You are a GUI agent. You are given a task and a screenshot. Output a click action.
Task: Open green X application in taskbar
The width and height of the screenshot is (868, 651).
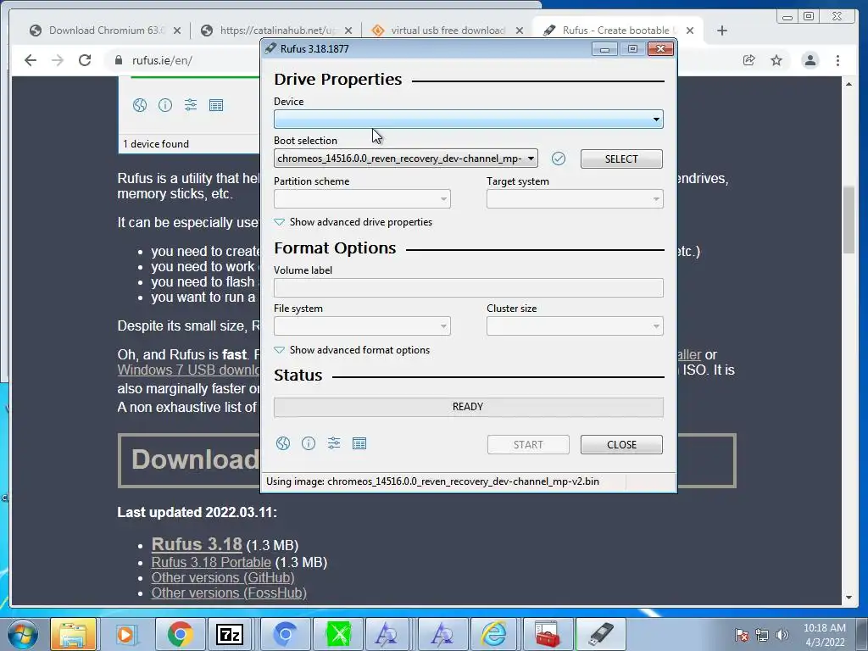click(x=339, y=634)
